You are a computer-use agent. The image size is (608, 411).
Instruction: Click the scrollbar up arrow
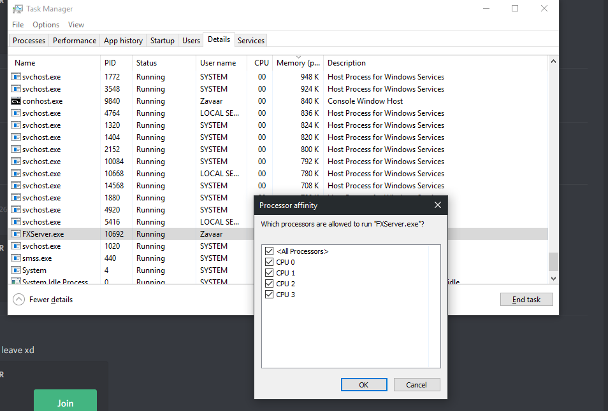click(553, 61)
